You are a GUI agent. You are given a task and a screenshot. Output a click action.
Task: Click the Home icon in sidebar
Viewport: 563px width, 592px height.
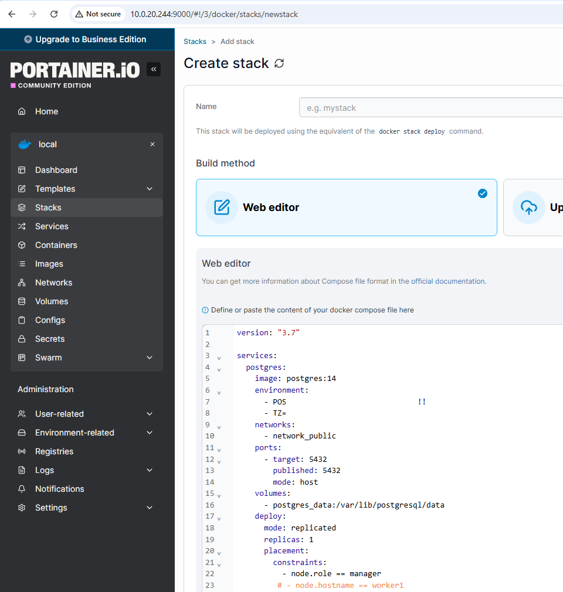22,111
